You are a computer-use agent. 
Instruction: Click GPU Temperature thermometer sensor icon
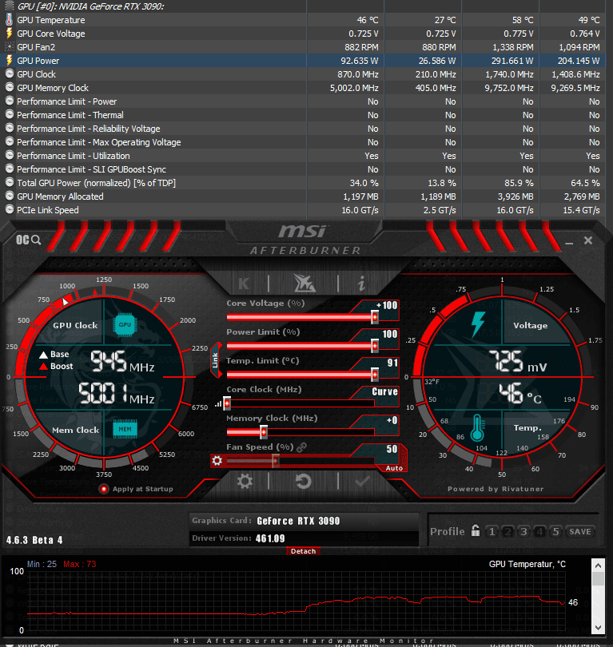click(x=9, y=20)
